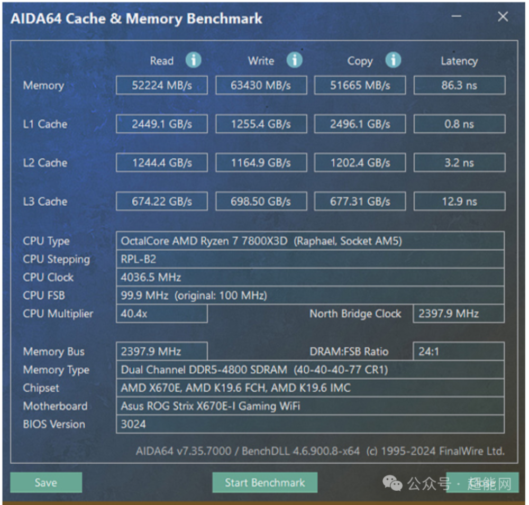Click the Start Benchmark button
This screenshot has width=529, height=505.
point(265,482)
